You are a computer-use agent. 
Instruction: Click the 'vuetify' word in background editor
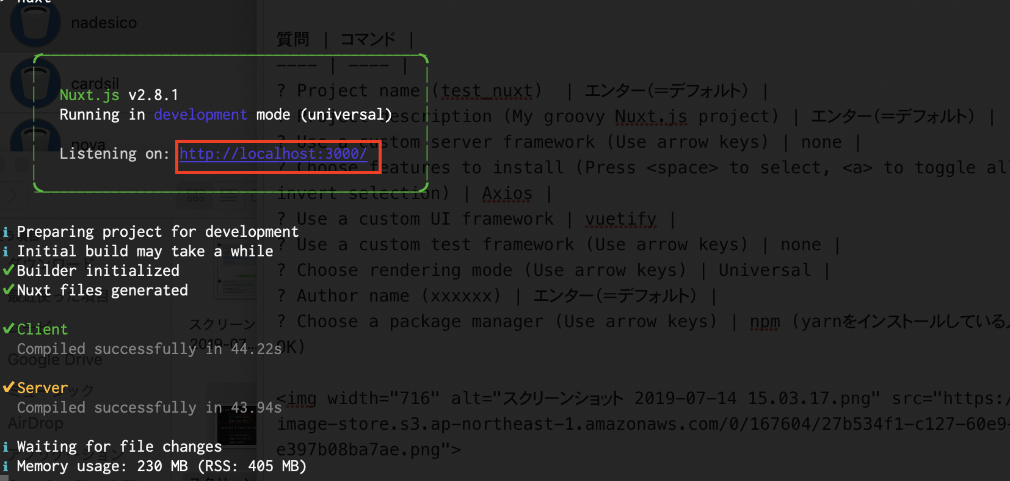click(x=621, y=219)
